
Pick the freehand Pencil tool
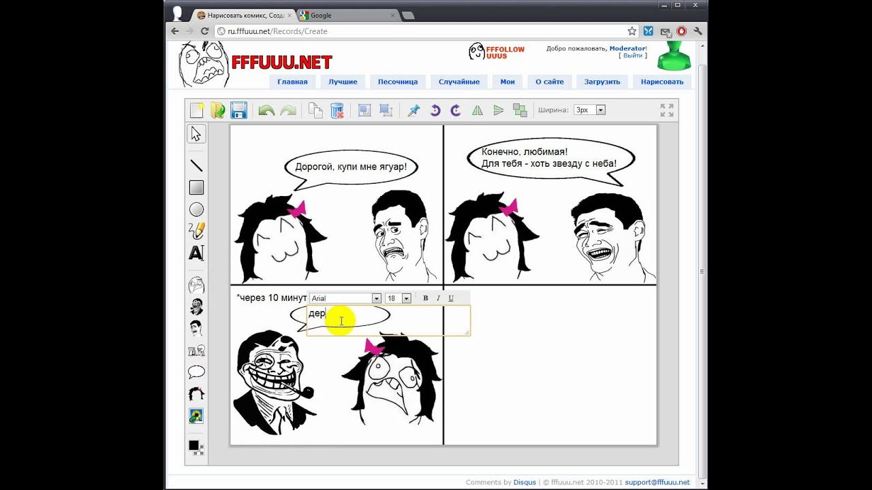(x=196, y=231)
